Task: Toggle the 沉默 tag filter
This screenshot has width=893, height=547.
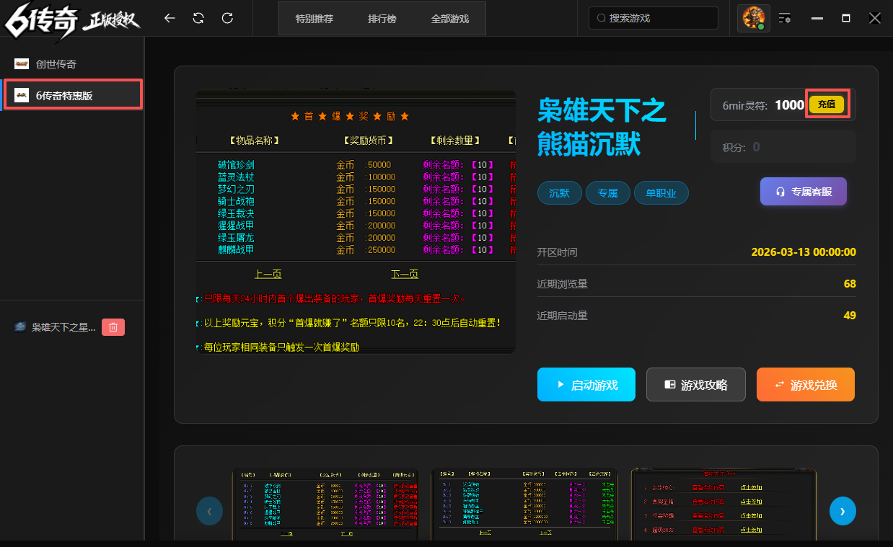Action: pyautogui.click(x=559, y=192)
